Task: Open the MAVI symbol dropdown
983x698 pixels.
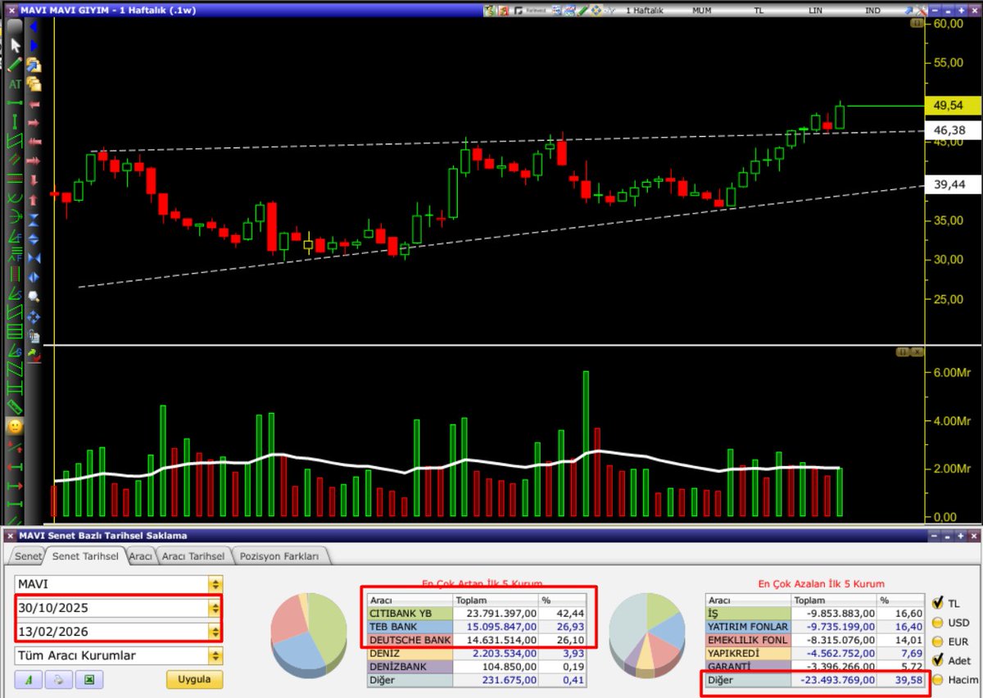Action: coord(215,585)
